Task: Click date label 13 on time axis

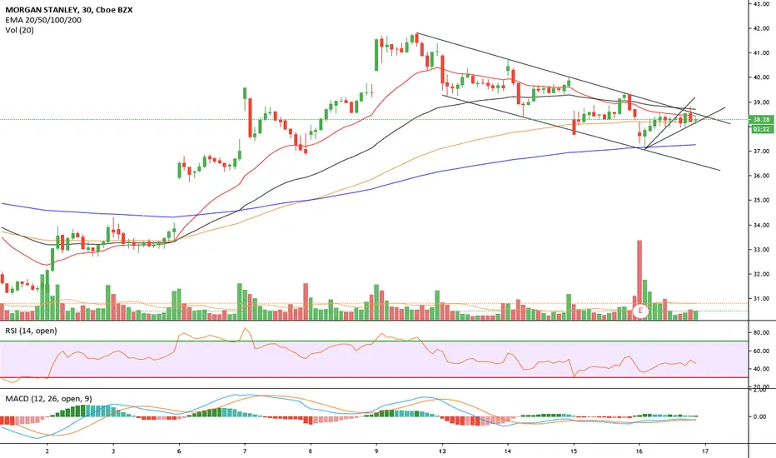Action: pos(442,451)
